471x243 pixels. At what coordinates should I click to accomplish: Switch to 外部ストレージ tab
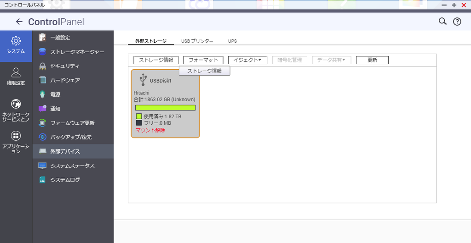click(x=151, y=41)
